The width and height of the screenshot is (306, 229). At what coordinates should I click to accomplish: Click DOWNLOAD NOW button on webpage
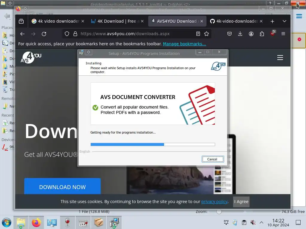[x=62, y=186]
